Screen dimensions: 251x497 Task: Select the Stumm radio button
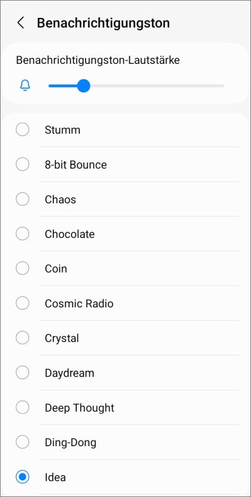point(22,130)
